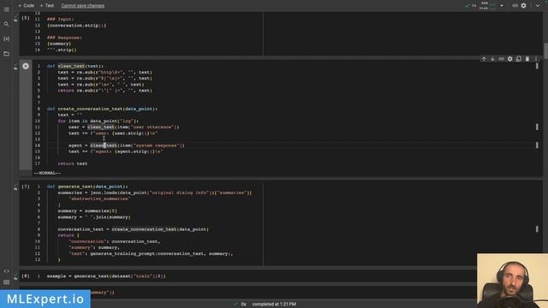Add a new text cell with + Text
This screenshot has width=548, height=308.
47,6
